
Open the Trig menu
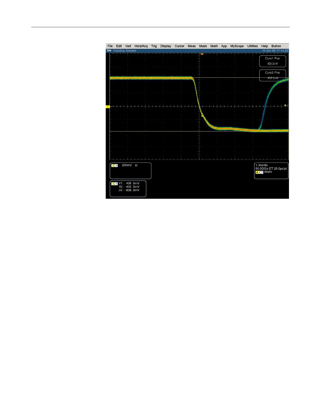(x=154, y=46)
